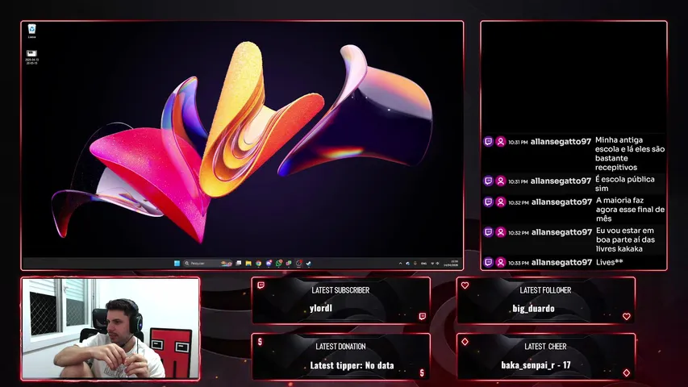Open the purple app icon left of WhatsApp

[269, 264]
